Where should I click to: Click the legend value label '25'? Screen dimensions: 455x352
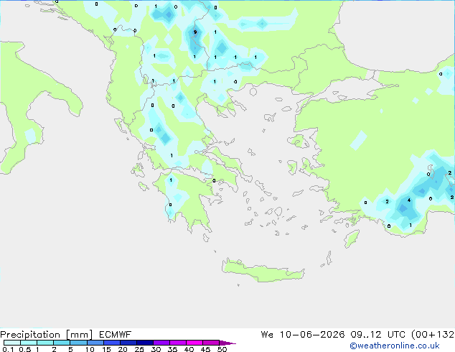[139, 349]
